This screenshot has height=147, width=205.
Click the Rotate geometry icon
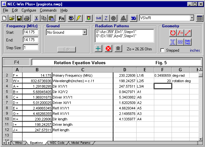173,33
